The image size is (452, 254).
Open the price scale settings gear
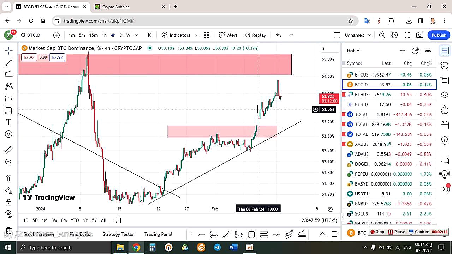[x=330, y=209]
